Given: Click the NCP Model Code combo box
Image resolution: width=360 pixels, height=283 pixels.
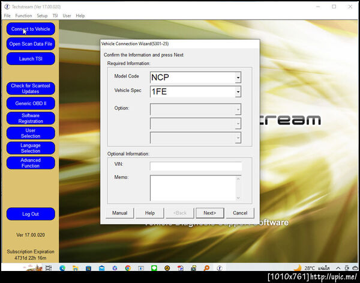Looking at the screenshot, I should click(196, 78).
